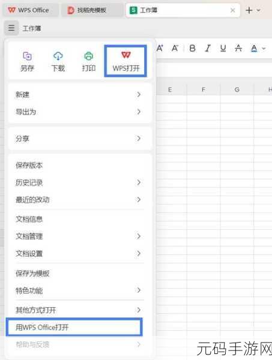Image resolution: width=272 pixels, height=360 pixels.
Task: Expand the 导出为 submenu
Action: pyautogui.click(x=79, y=112)
